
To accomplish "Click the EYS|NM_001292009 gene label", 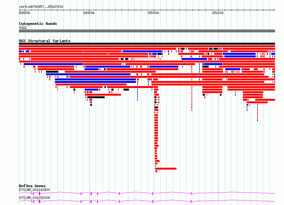I will (x=34, y=198).
